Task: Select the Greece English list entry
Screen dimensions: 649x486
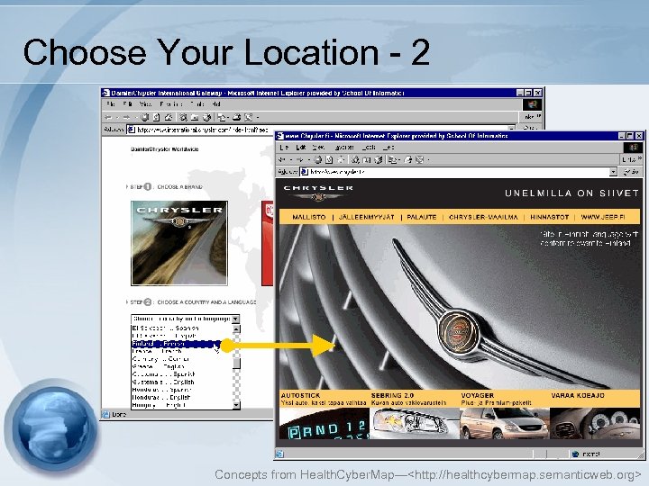Action: 182,366
